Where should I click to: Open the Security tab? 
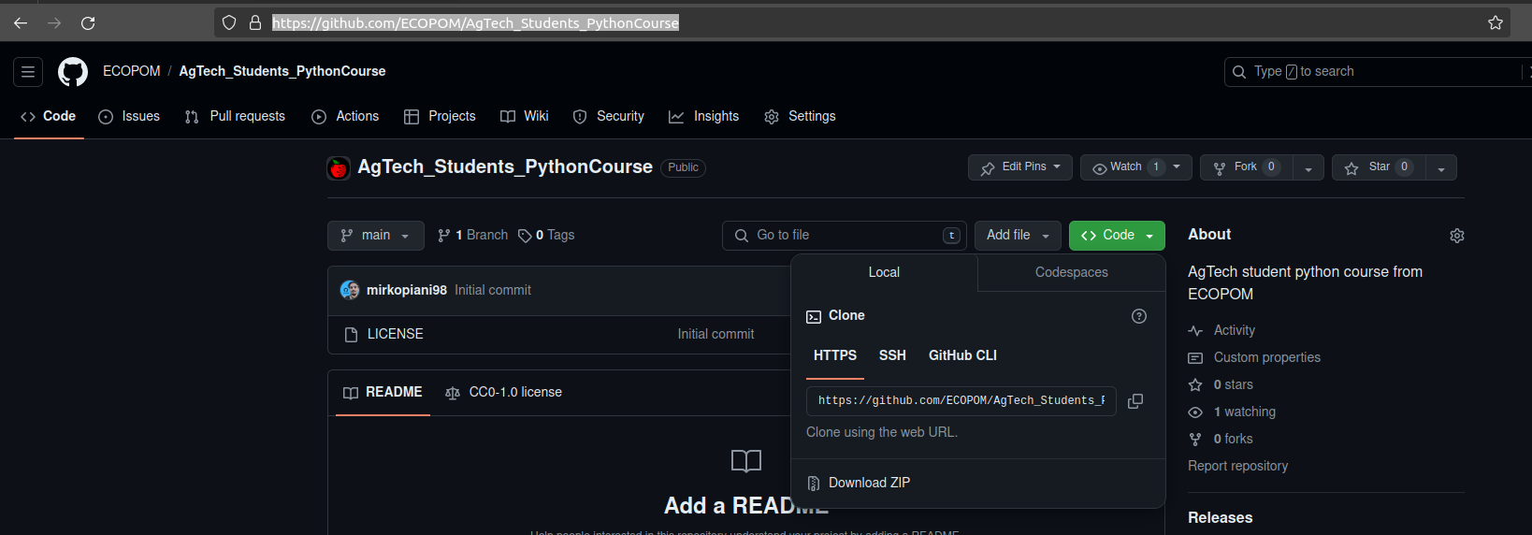pyautogui.click(x=609, y=116)
